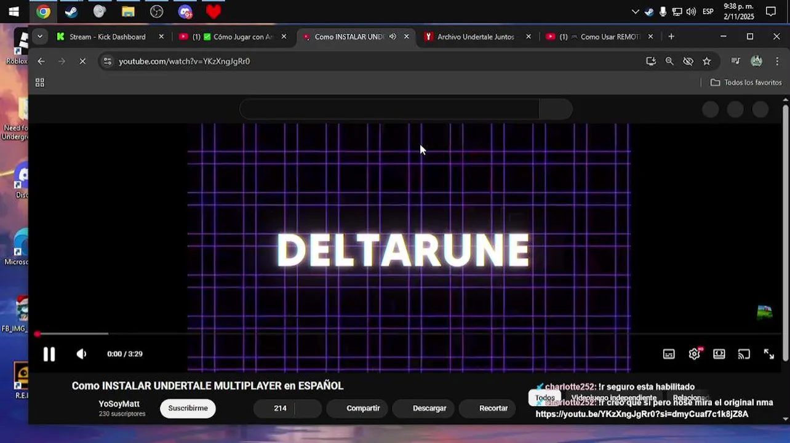The width and height of the screenshot is (790, 443).
Task: Close the Stream - Kick Dashboard tab
Action: [x=161, y=37]
